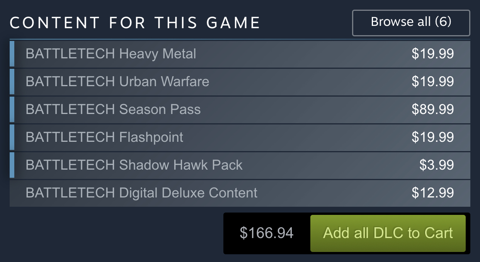This screenshot has height=262, width=480.
Task: Click the $19.99 price for Urban Warfare
Action: (x=432, y=82)
